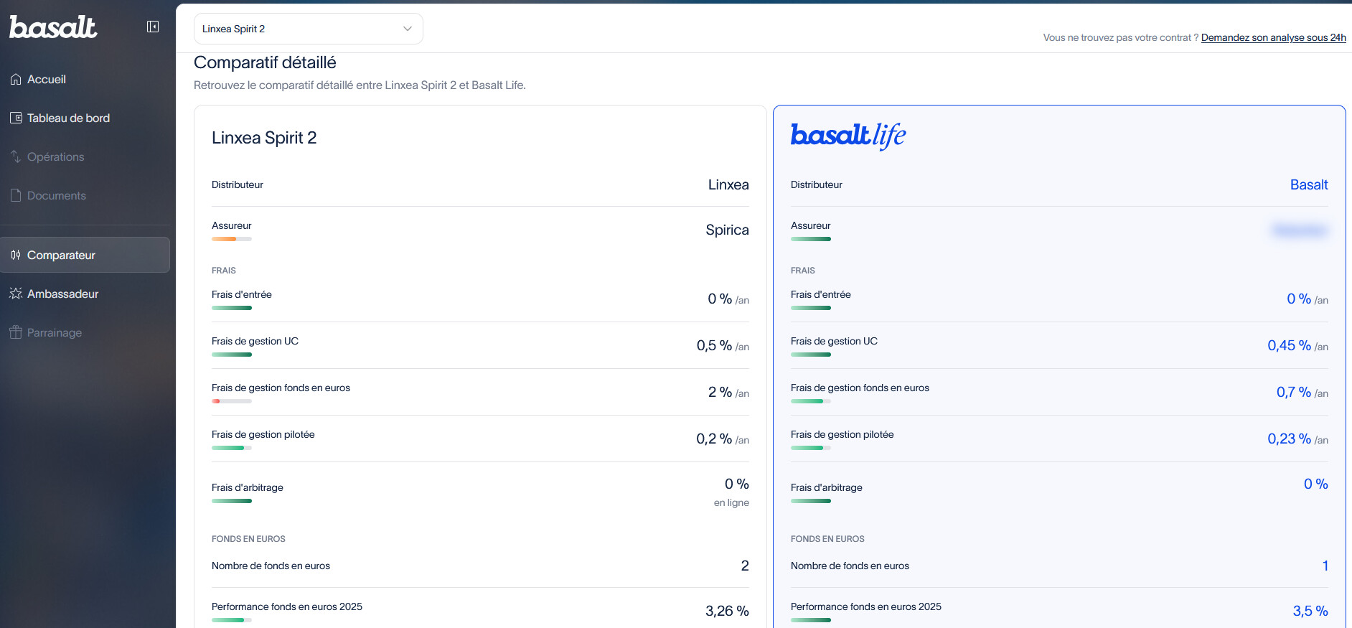
Task: Click the blurred Basalt Life insurer value
Action: (x=1300, y=230)
